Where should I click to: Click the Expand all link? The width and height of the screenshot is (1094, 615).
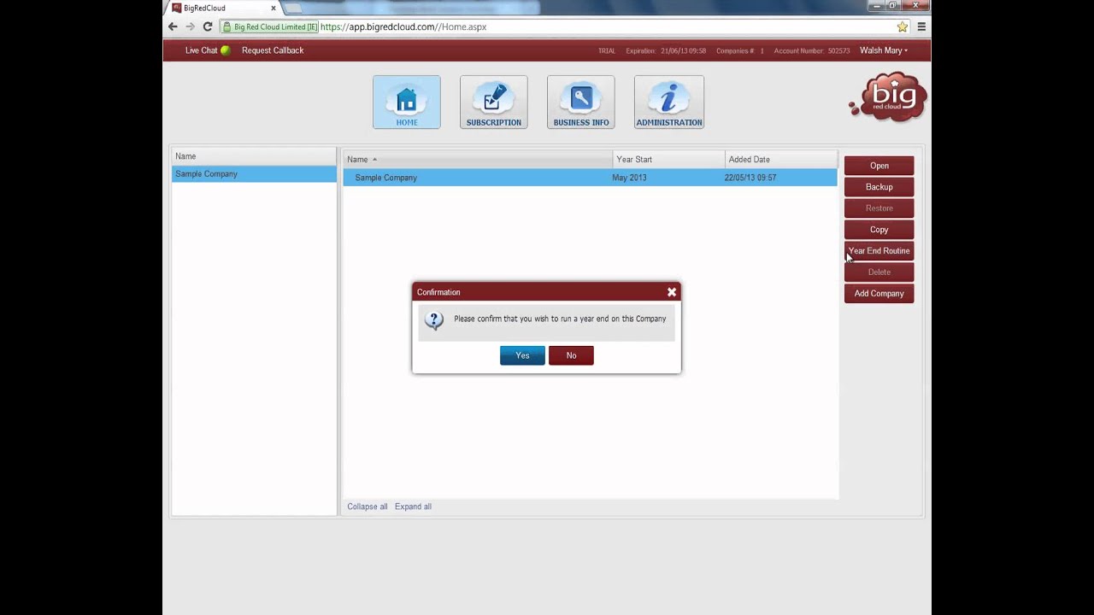point(413,507)
